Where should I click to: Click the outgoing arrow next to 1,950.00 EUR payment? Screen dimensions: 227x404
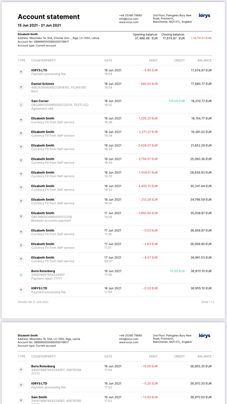click(21, 217)
